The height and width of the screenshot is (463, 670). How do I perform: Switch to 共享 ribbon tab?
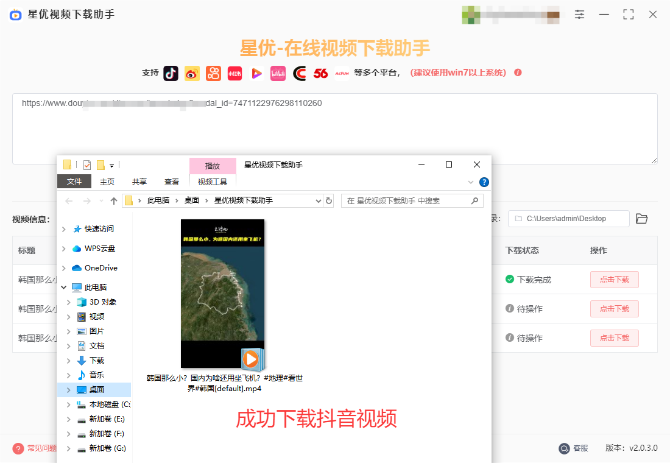[x=139, y=182]
